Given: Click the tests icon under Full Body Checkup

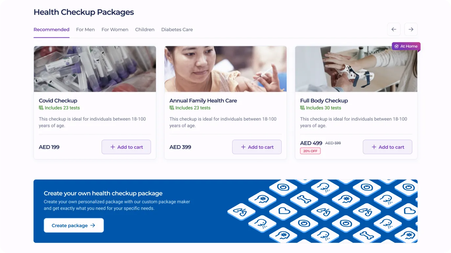Looking at the screenshot, I should tap(302, 108).
